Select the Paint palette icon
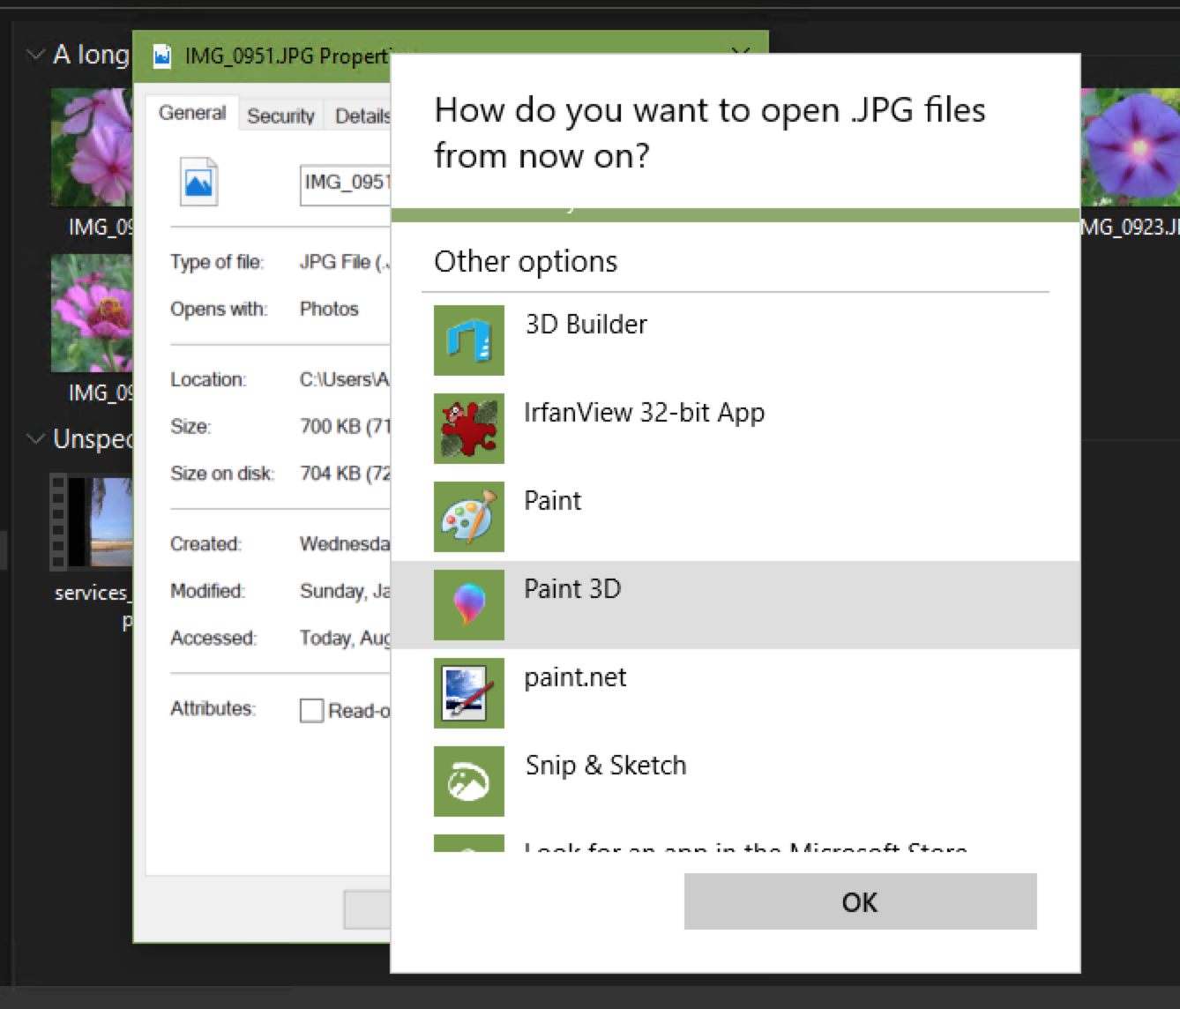Viewport: 1180px width, 1009px height. point(468,517)
